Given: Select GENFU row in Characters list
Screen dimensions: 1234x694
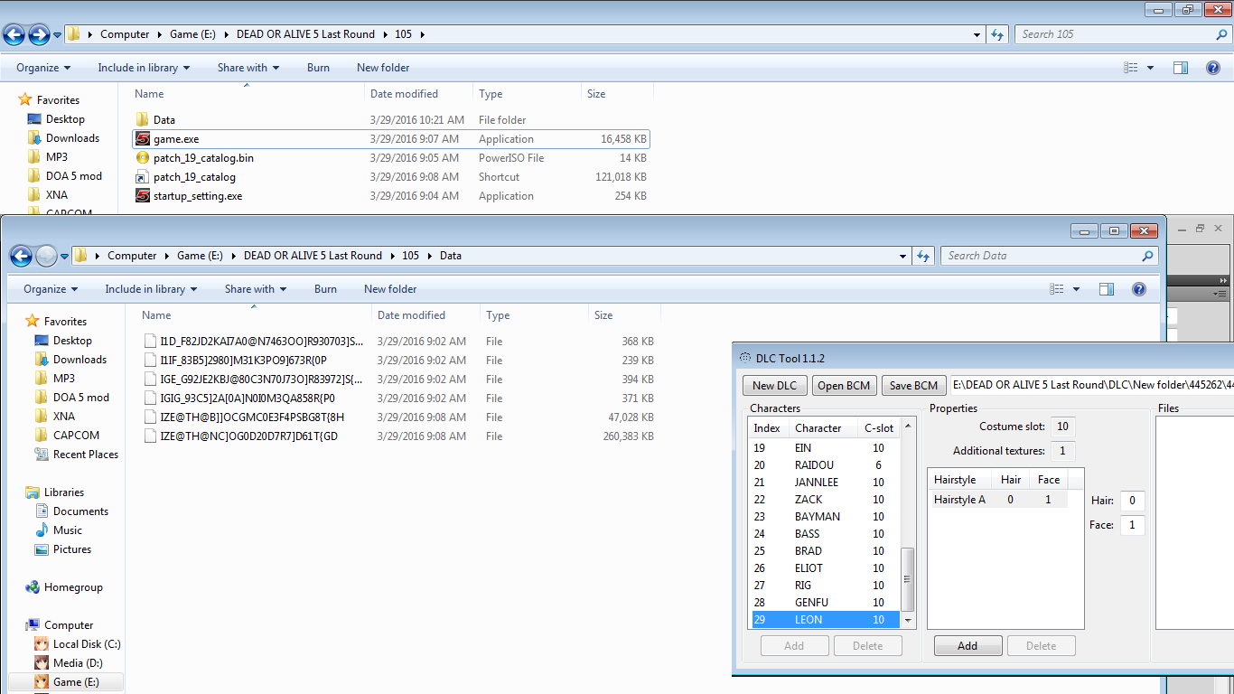Looking at the screenshot, I should (825, 603).
